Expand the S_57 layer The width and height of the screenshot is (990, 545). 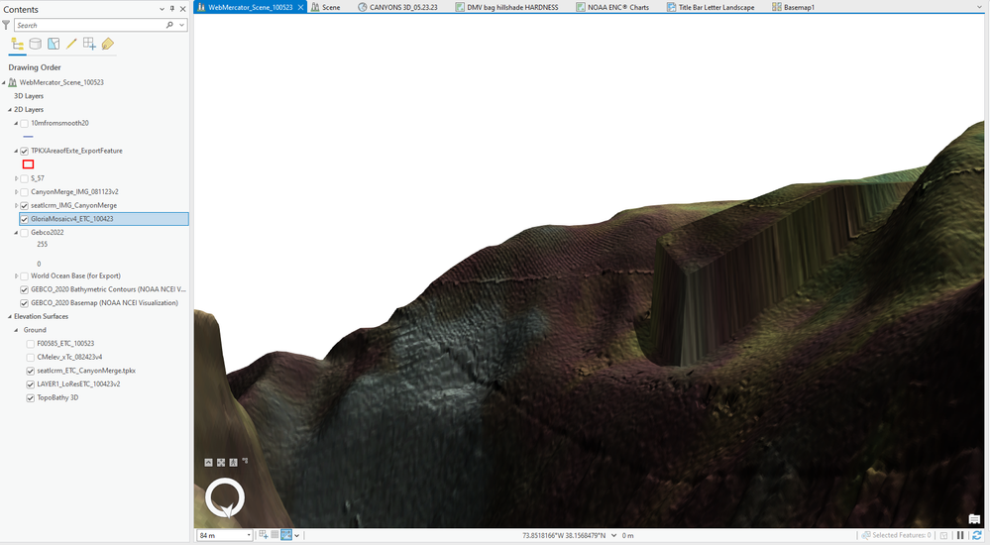[x=16, y=178]
